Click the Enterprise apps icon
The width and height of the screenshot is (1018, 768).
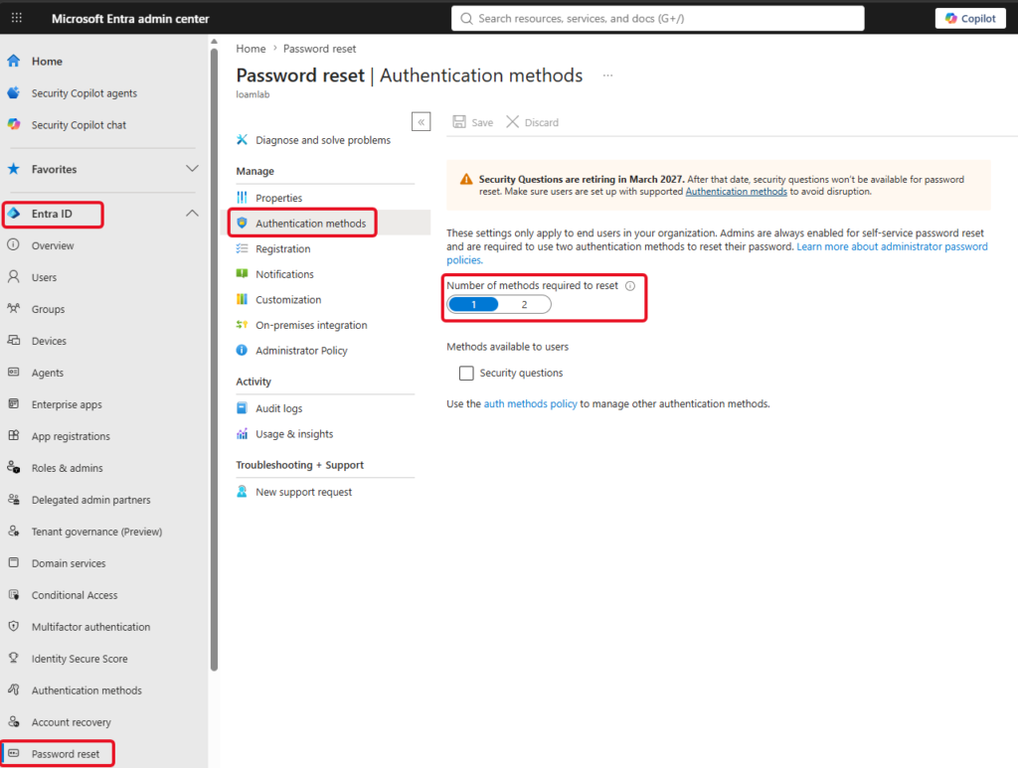coord(14,404)
